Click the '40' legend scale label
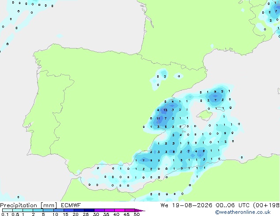The image size is (280, 216). click(x=116, y=214)
